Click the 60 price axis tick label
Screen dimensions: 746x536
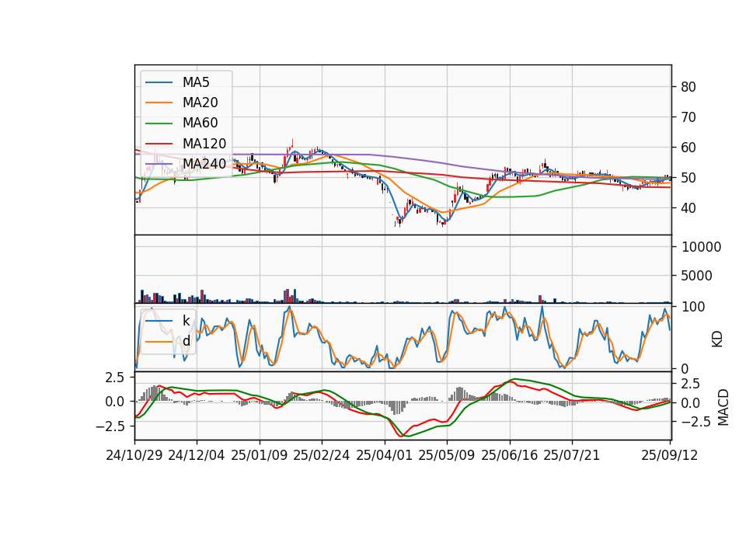(688, 148)
